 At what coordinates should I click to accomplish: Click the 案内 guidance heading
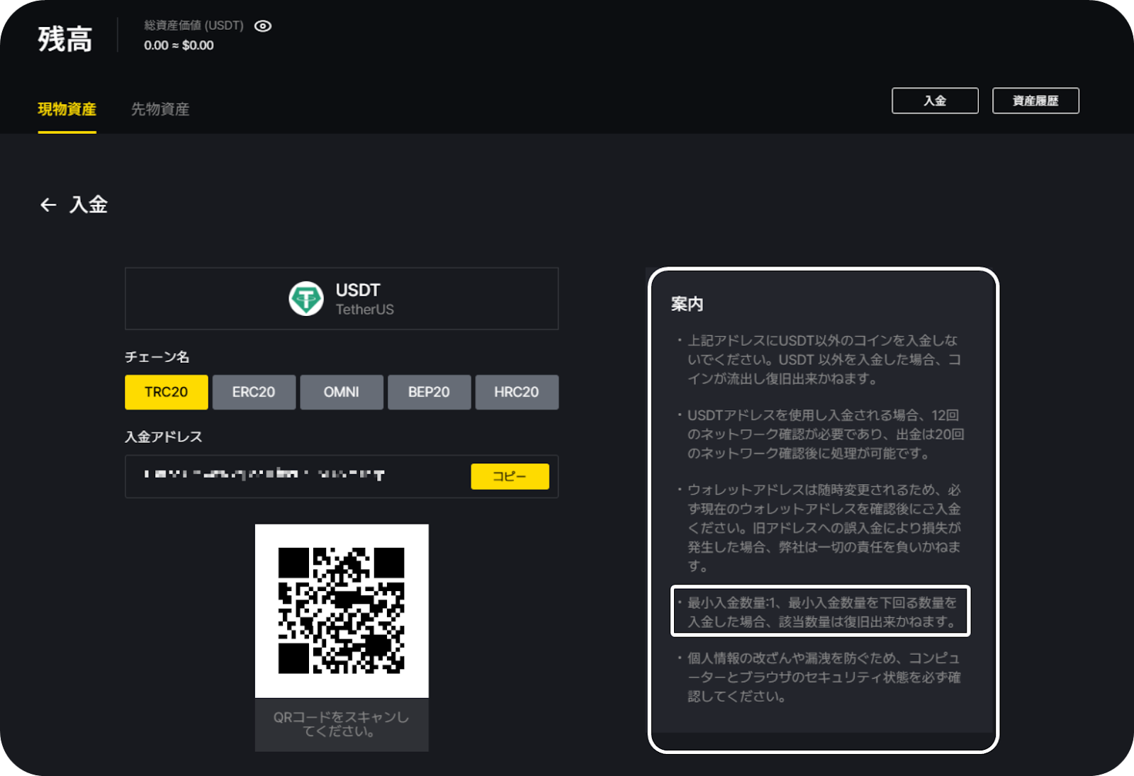pyautogui.click(x=687, y=304)
